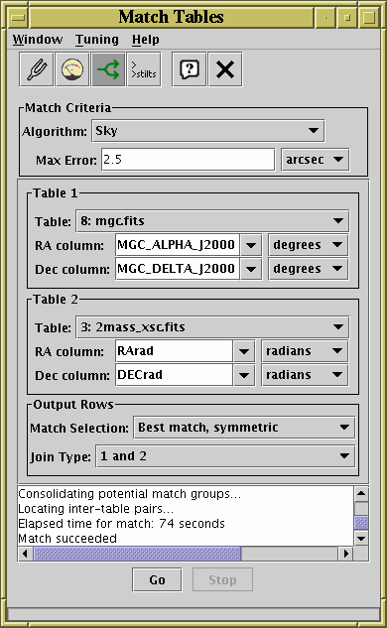387x628 pixels.
Task: Open Table 2 selector showing 2mass_xsc.fits
Action: [x=212, y=326]
